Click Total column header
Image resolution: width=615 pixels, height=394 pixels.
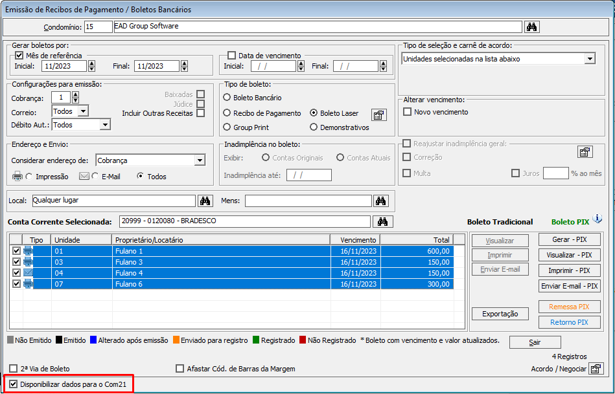pyautogui.click(x=417, y=239)
